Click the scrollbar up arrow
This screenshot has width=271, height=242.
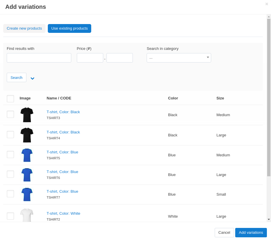[x=269, y=17]
